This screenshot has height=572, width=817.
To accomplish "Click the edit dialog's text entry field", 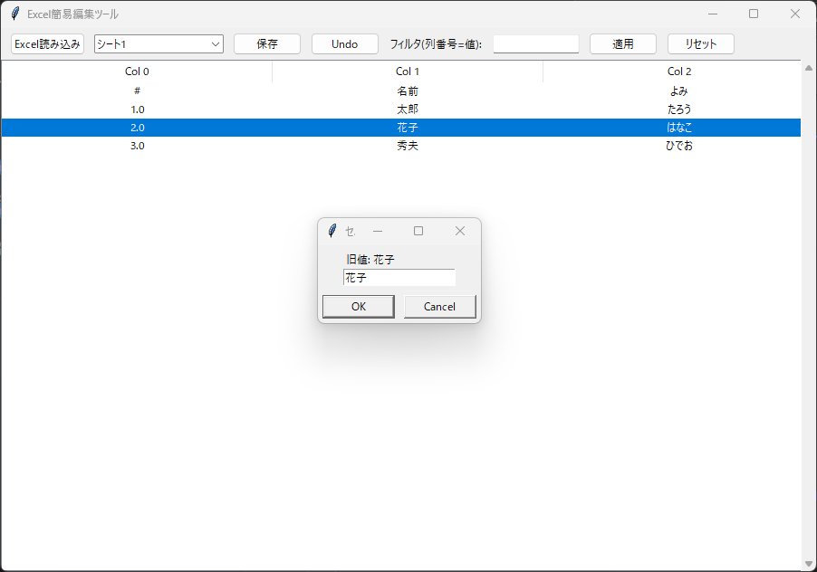I will click(x=399, y=278).
